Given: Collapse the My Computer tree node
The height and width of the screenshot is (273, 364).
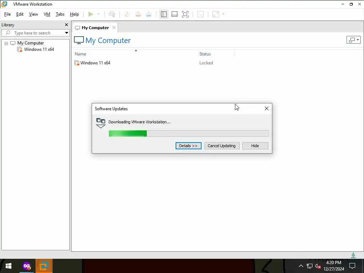Looking at the screenshot, I should coord(6,43).
